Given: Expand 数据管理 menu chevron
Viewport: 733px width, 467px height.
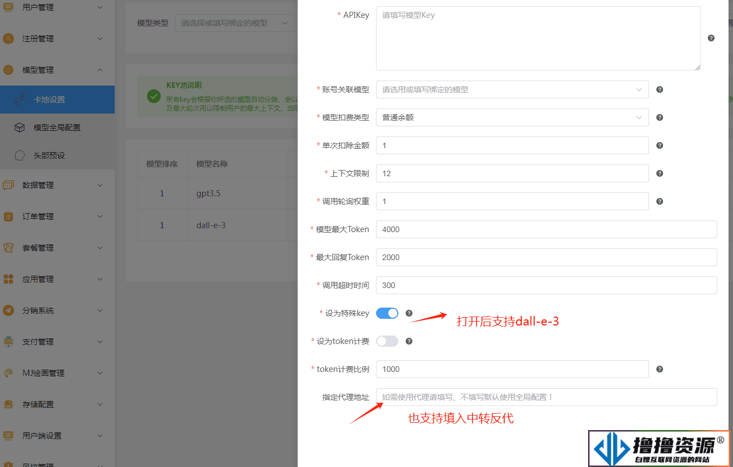Looking at the screenshot, I should coord(100,185).
